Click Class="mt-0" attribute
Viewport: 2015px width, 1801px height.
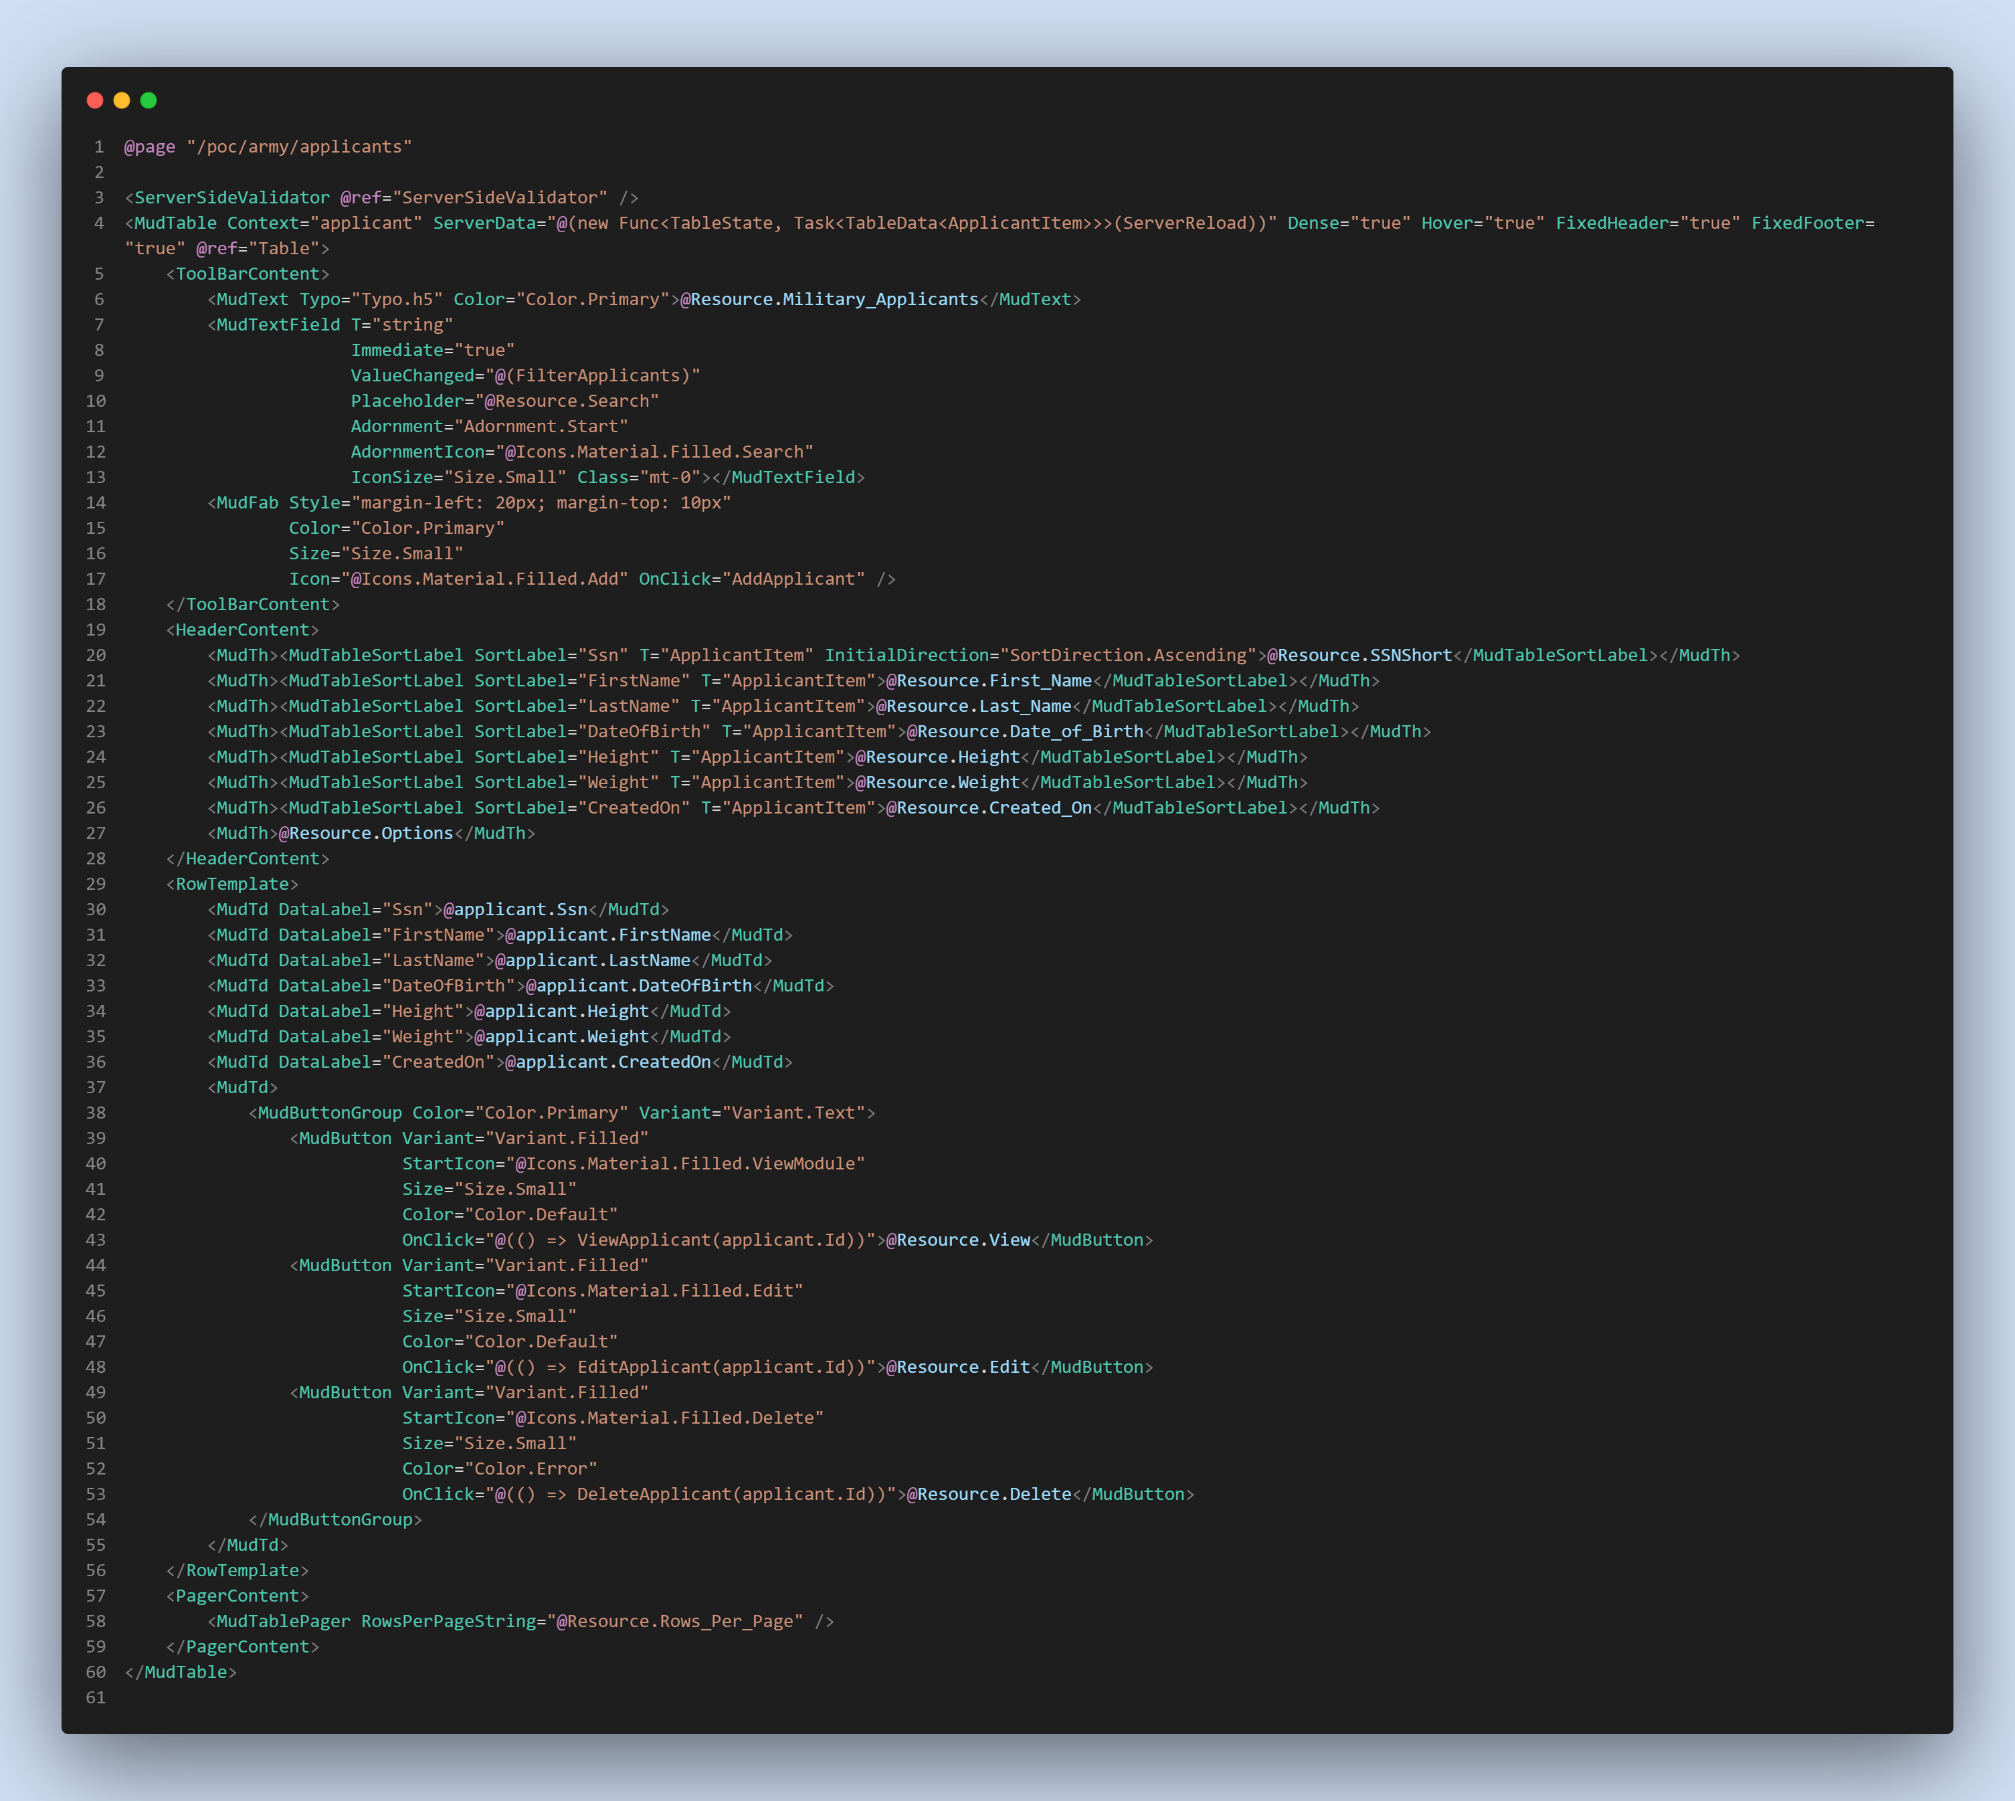[x=638, y=477]
